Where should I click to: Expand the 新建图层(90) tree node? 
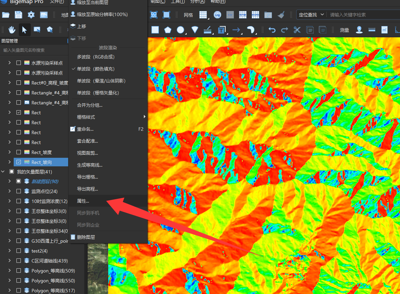tap(10, 181)
